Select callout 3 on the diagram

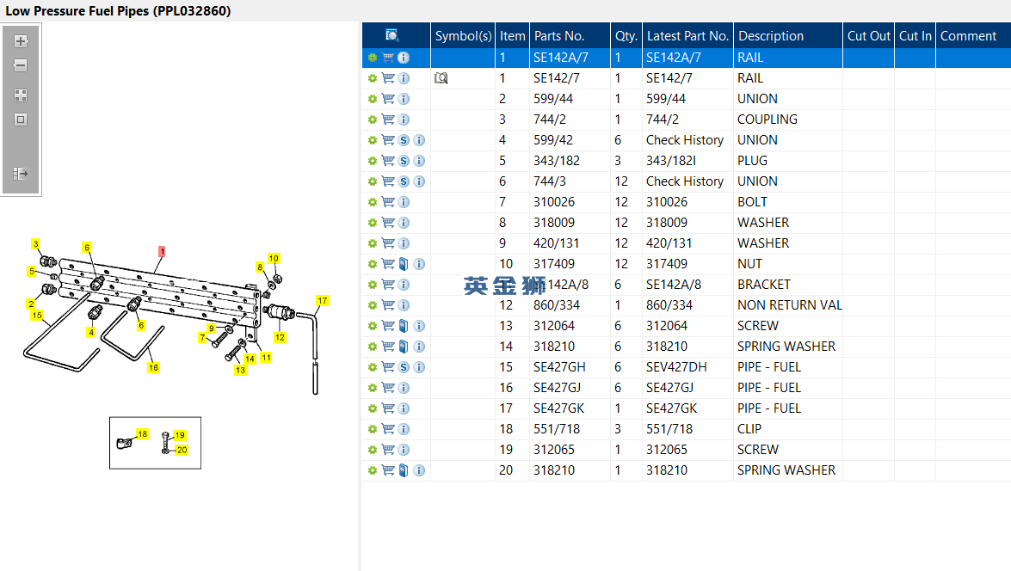[35, 243]
